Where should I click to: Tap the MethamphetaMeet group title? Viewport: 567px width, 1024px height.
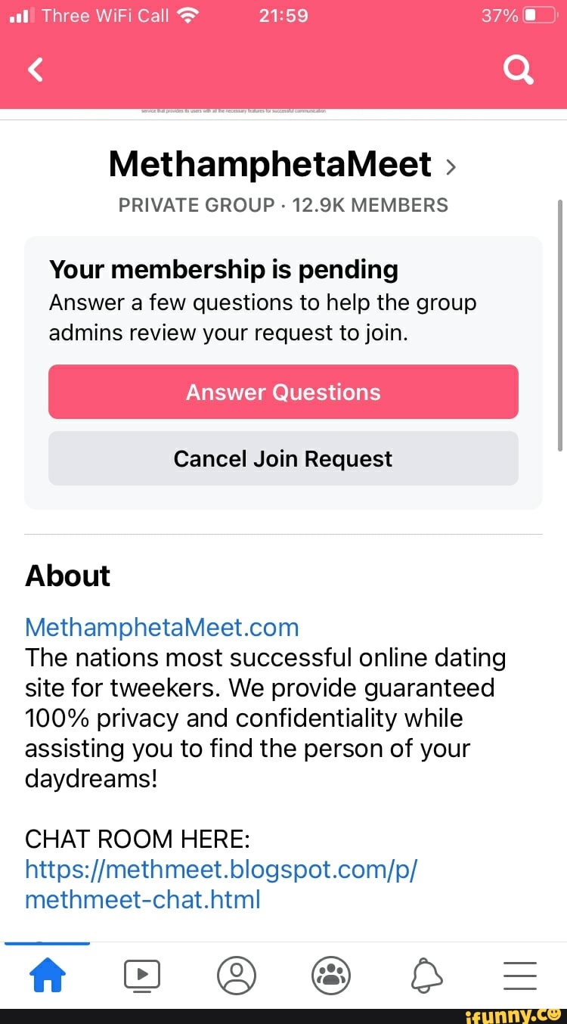coord(270,164)
